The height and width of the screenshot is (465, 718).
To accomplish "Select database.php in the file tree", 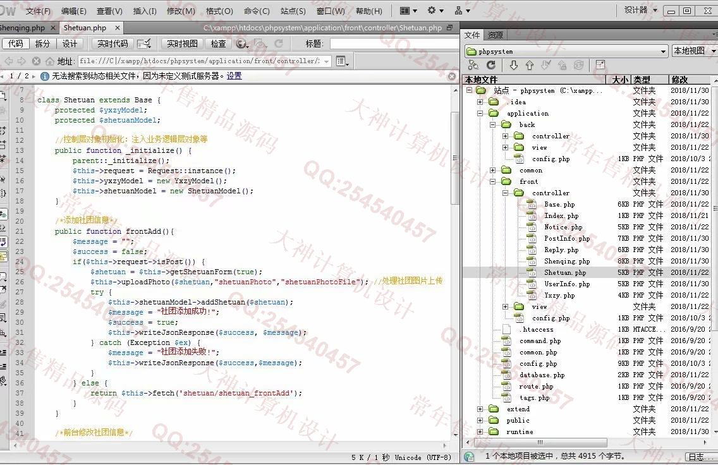I will [x=542, y=375].
